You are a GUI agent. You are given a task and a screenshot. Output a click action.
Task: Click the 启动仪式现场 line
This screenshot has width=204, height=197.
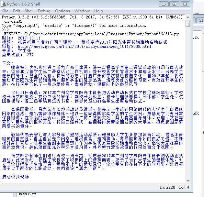(x=15, y=177)
